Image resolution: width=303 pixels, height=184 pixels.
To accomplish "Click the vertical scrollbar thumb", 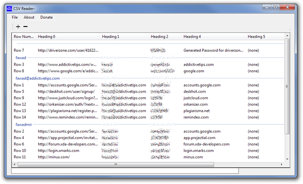I will point(287,86).
